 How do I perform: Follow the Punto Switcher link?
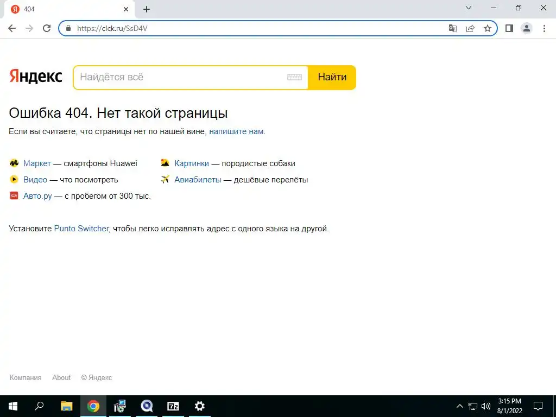tap(81, 229)
